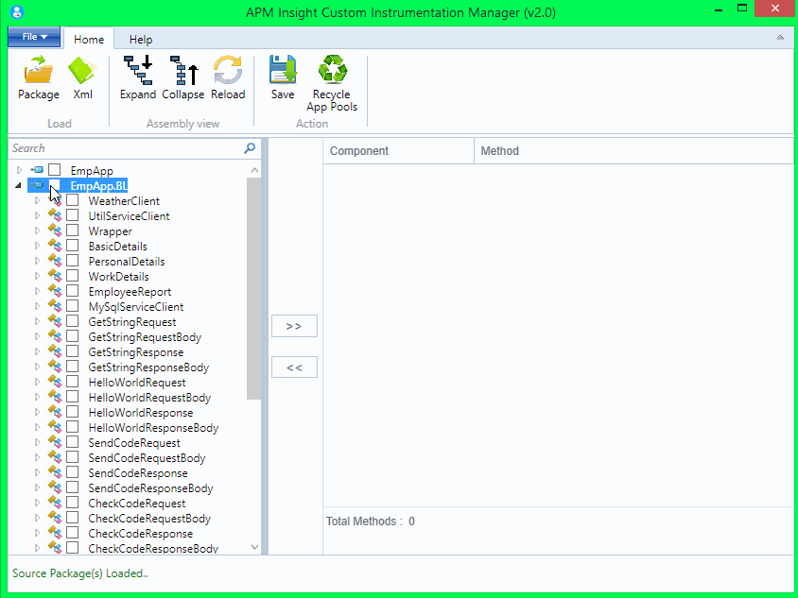Switch to the Help tab
This screenshot has height=598, width=798.
click(140, 39)
